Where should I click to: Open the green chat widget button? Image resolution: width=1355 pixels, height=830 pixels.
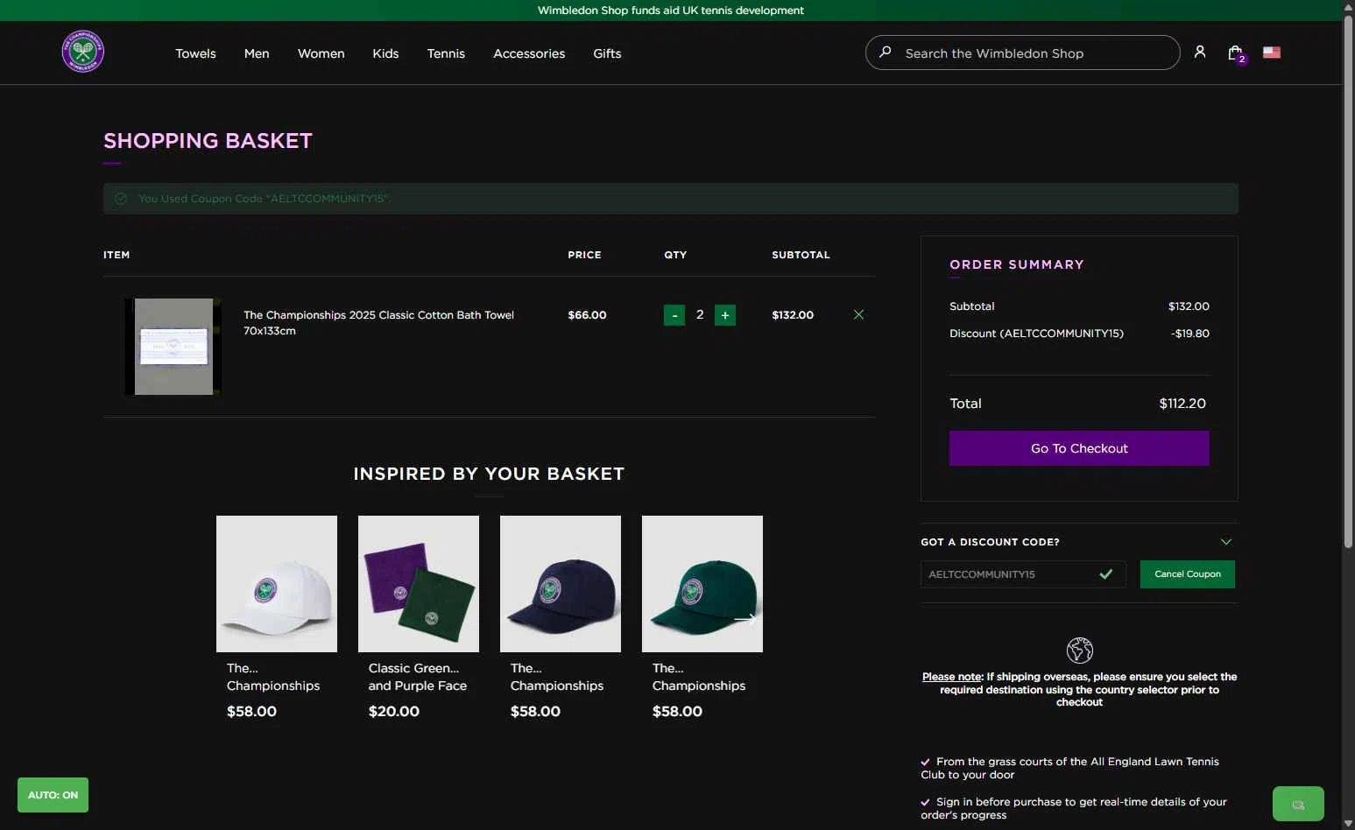coord(1298,804)
